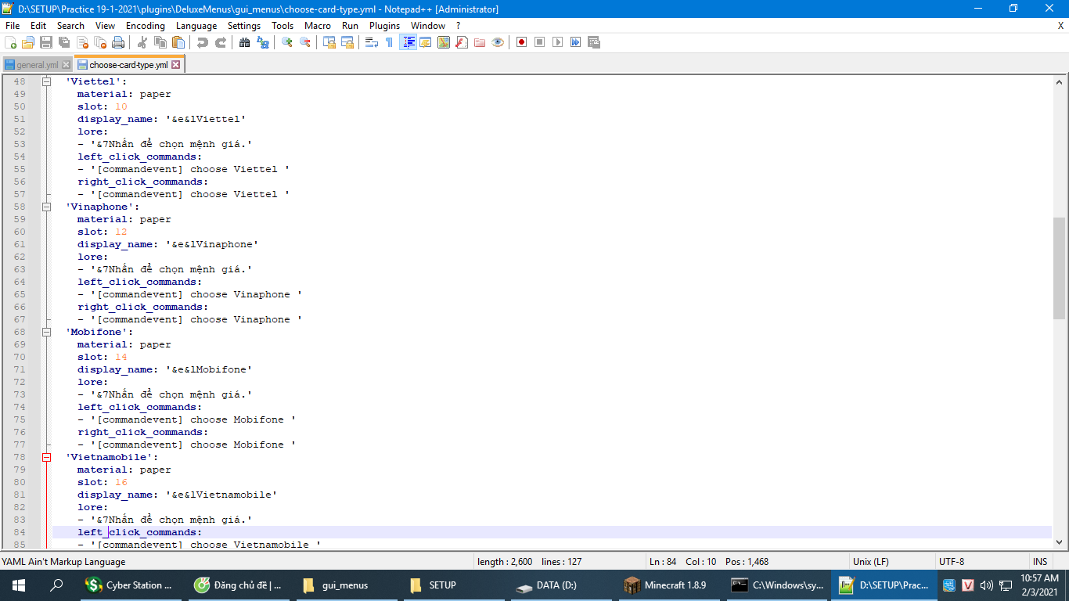Viewport: 1069px width, 601px height.
Task: Start macro recording with the red dot
Action: click(x=521, y=42)
